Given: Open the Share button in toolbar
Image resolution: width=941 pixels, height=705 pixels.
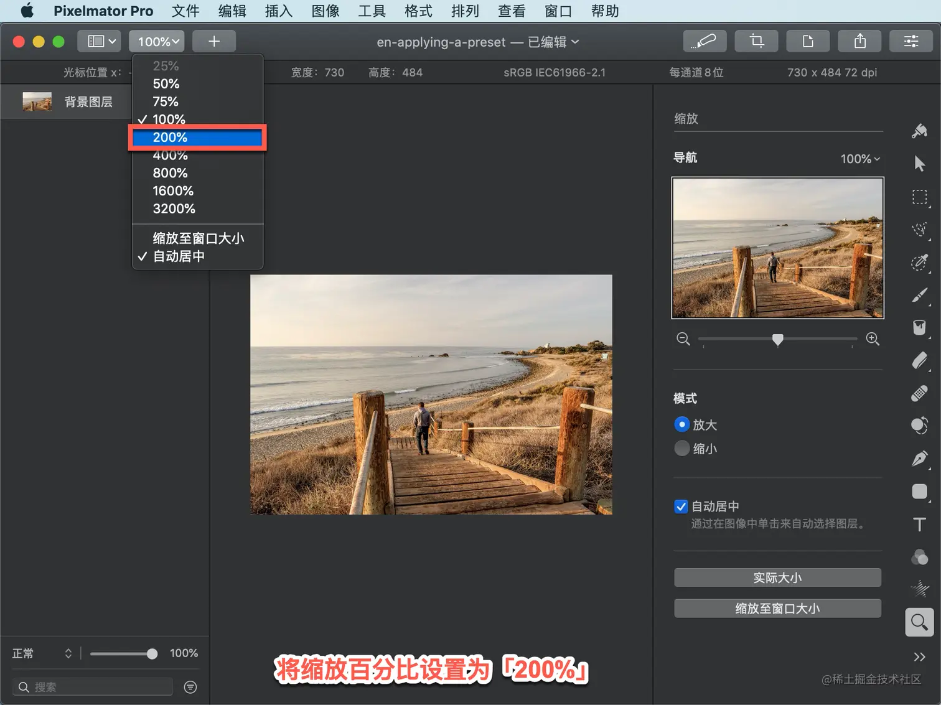Looking at the screenshot, I should click(x=859, y=41).
